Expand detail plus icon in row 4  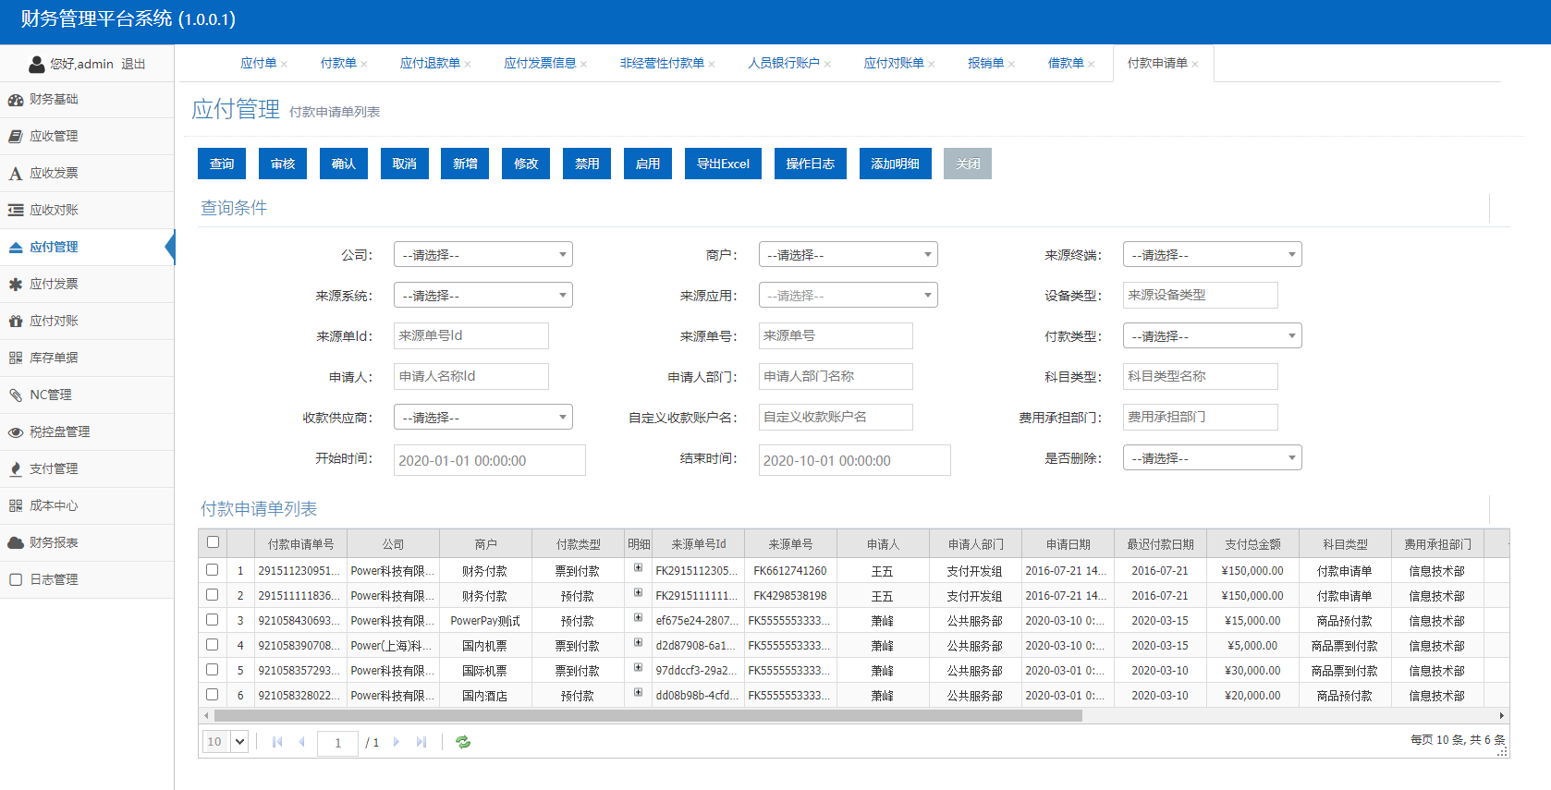pyautogui.click(x=638, y=643)
